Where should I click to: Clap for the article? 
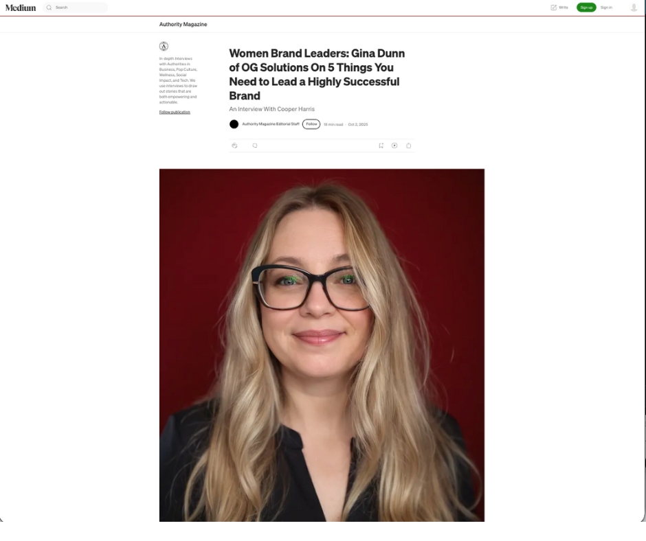234,146
